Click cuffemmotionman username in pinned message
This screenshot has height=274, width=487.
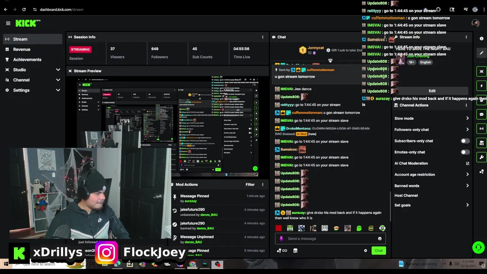(x=320, y=70)
